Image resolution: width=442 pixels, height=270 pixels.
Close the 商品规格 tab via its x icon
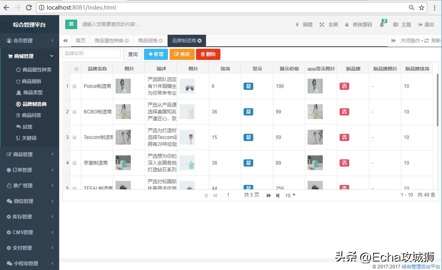point(161,41)
